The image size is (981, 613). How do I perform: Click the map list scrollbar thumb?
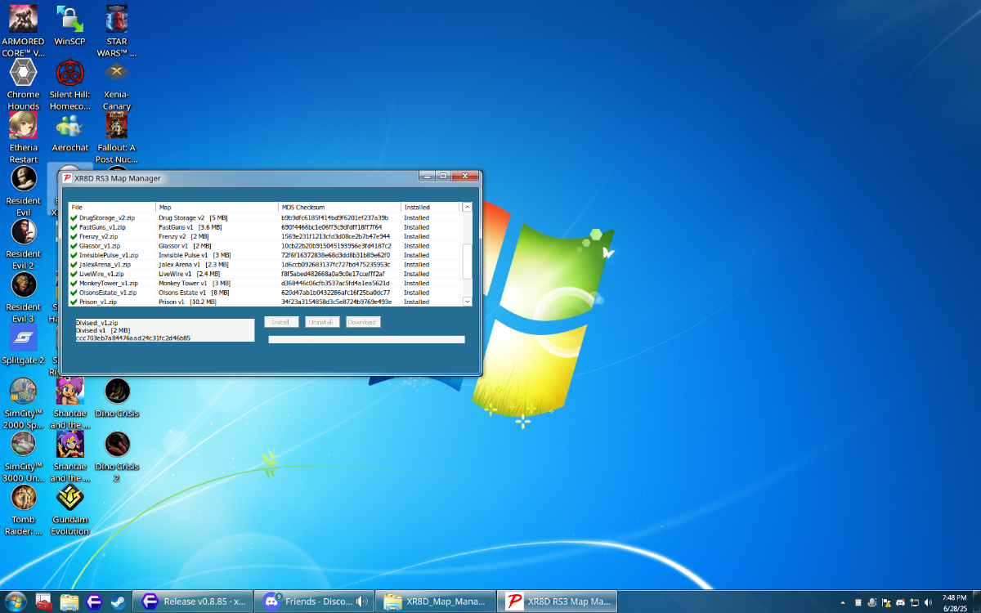468,262
